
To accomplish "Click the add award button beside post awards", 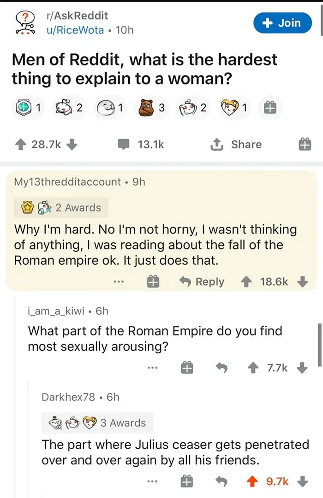I will coord(270,108).
